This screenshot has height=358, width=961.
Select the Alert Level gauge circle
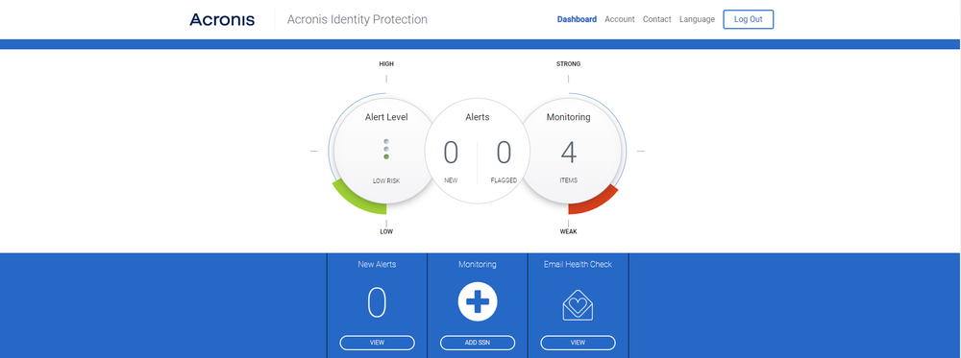click(386, 151)
